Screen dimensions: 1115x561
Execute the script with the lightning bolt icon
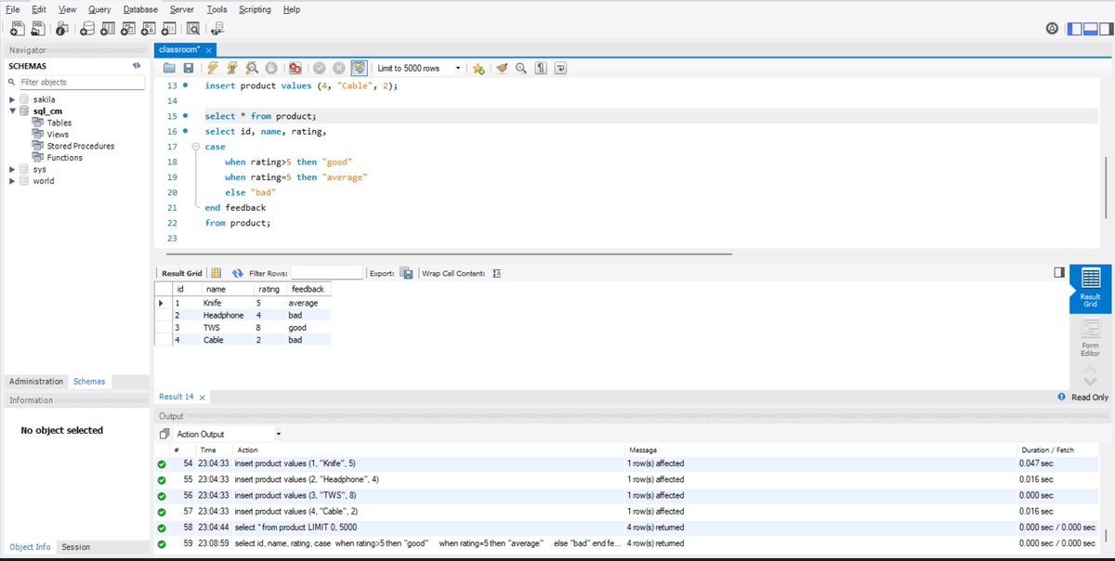point(213,68)
